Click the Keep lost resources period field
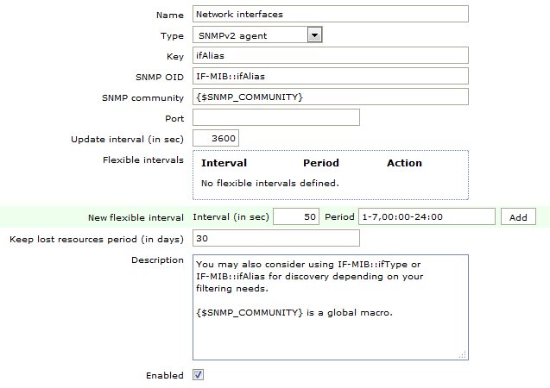The height and width of the screenshot is (388, 550). (276, 238)
